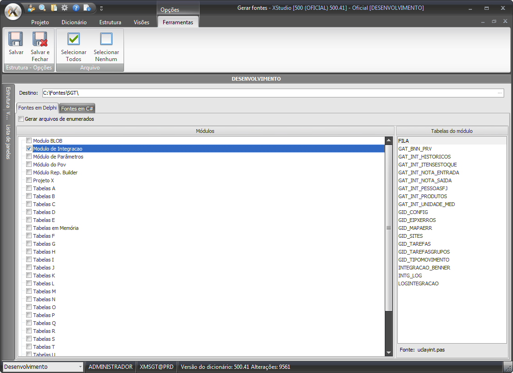Open settings via the gear icon
The height and width of the screenshot is (373, 513).
click(x=65, y=8)
